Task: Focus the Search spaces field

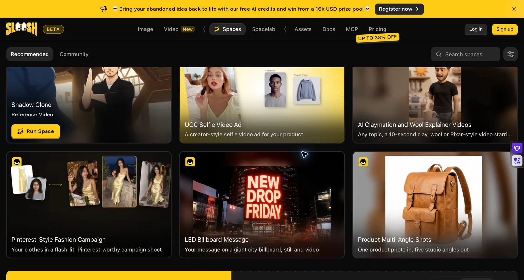Action: (465, 54)
